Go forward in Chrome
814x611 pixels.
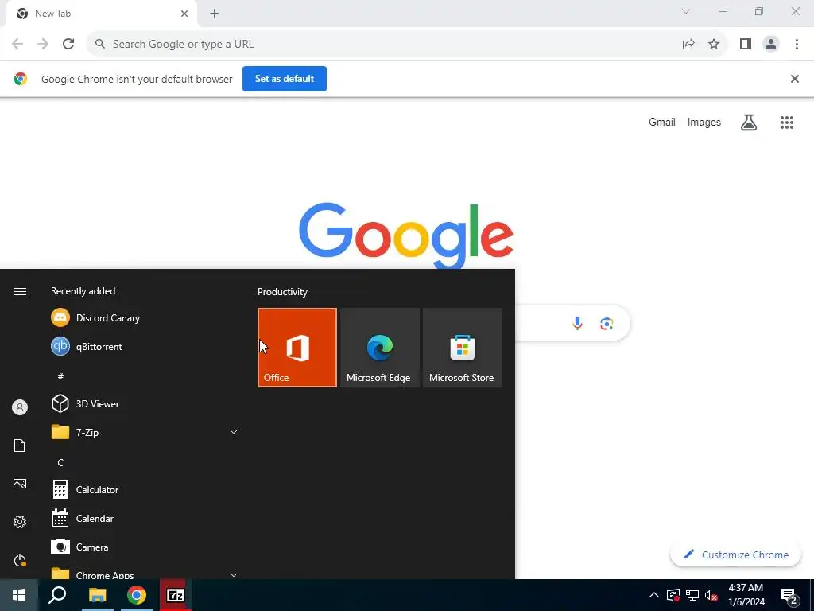click(x=43, y=45)
